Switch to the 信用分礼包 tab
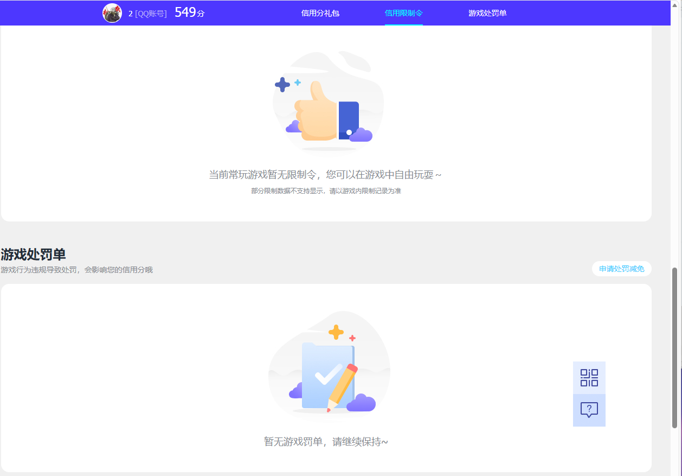The image size is (682, 476). pyautogui.click(x=320, y=13)
